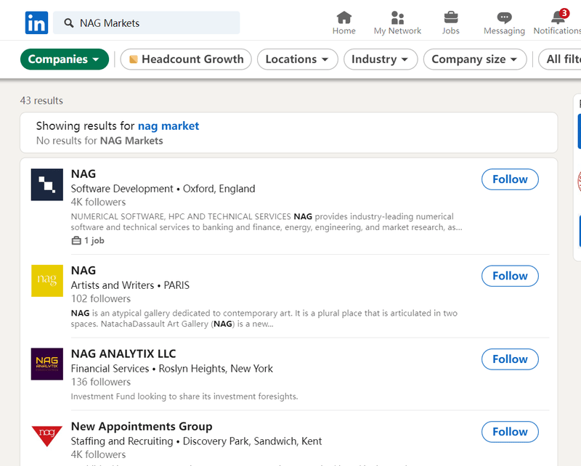This screenshot has width=581, height=466.
Task: Expand the Company size dropdown
Action: tap(475, 60)
